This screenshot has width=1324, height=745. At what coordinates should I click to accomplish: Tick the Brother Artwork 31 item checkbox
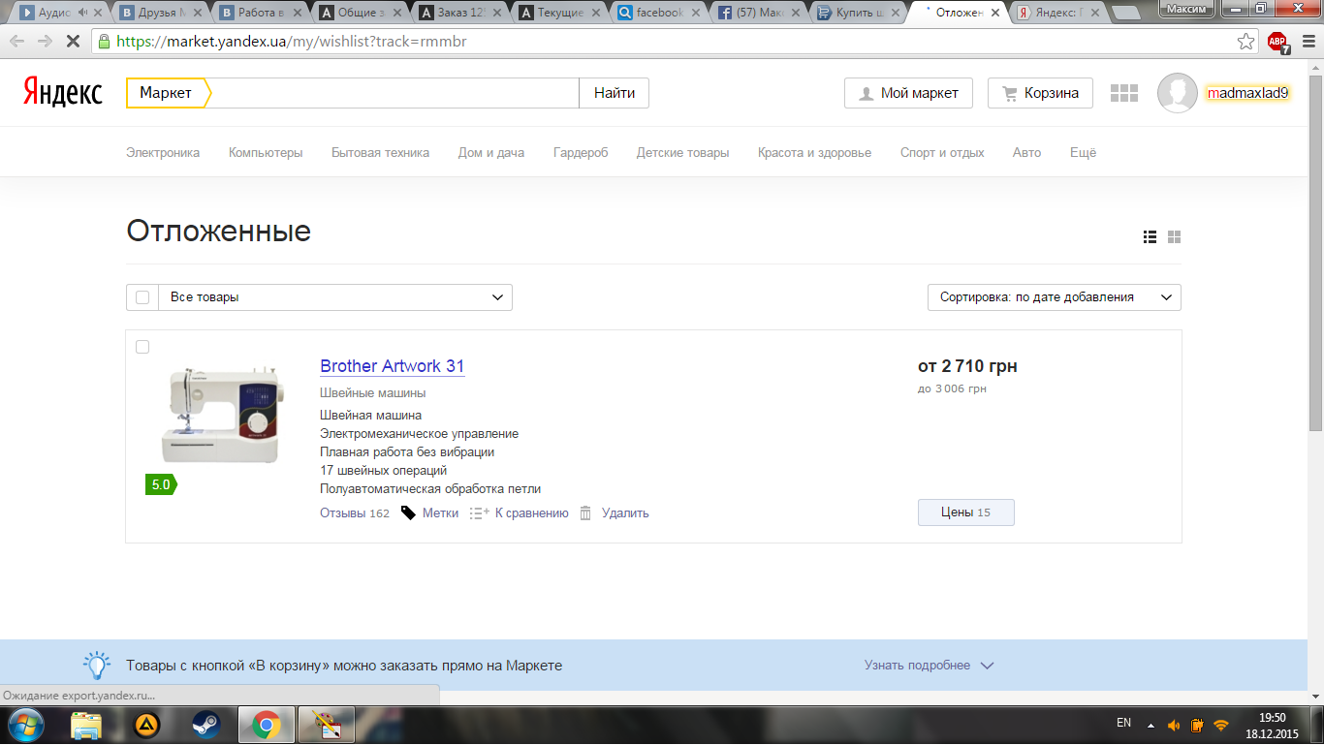(142, 347)
